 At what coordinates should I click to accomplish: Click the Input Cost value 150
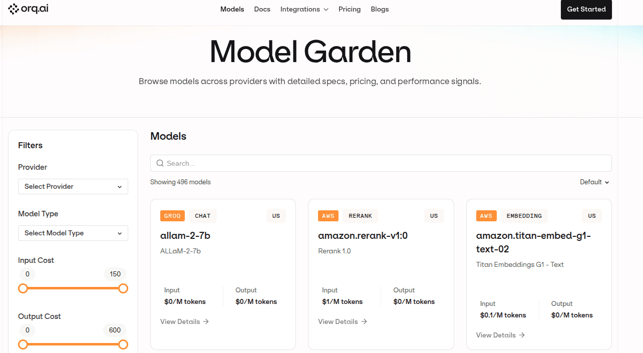[115, 274]
